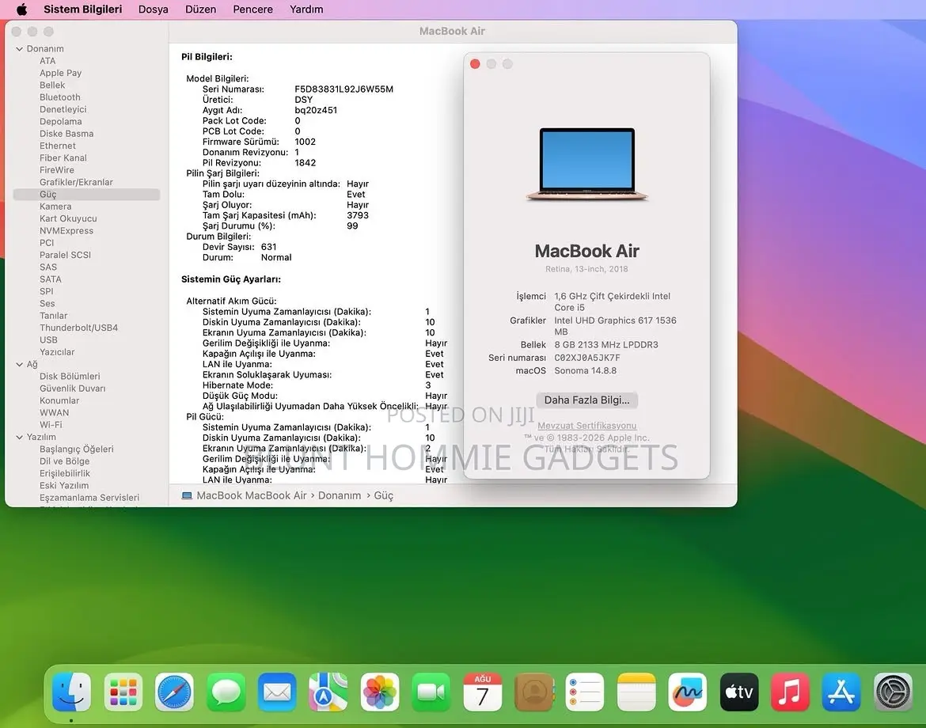Select FireWire in sidebar

point(57,170)
